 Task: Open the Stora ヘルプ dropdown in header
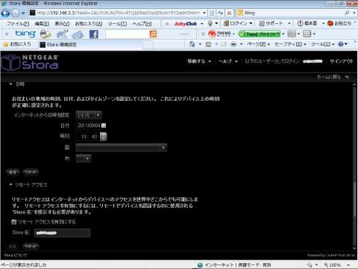228,61
